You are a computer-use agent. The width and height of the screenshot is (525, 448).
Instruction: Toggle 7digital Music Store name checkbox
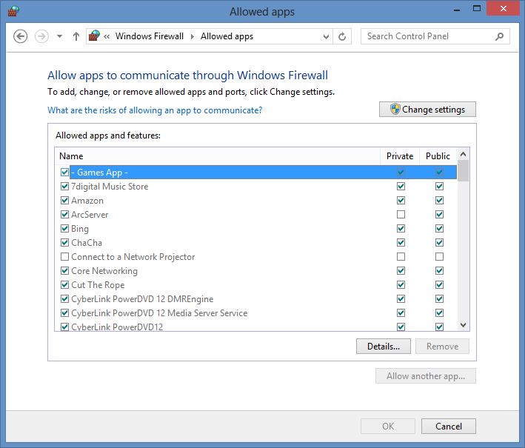tap(64, 186)
